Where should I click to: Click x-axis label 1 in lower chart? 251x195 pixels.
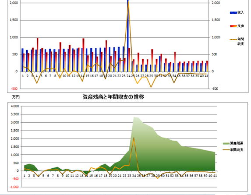25,176
